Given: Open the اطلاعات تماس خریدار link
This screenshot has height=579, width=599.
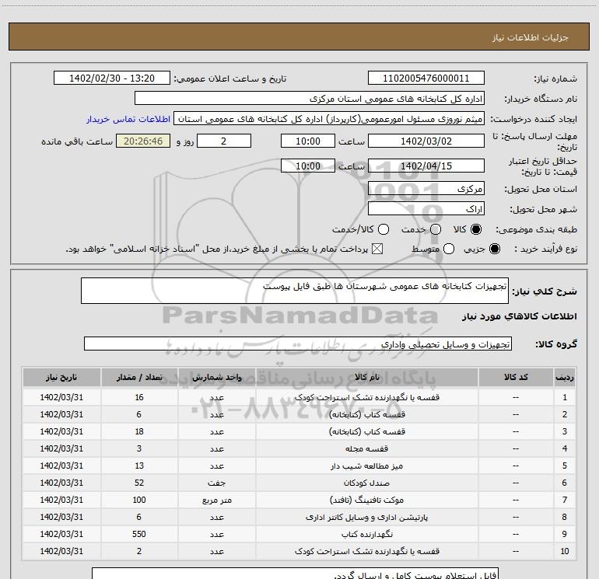Looking at the screenshot, I should 128,120.
